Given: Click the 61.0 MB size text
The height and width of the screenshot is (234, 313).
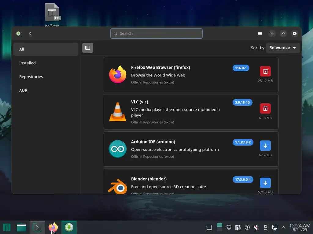Looking at the screenshot, I should [x=265, y=118].
